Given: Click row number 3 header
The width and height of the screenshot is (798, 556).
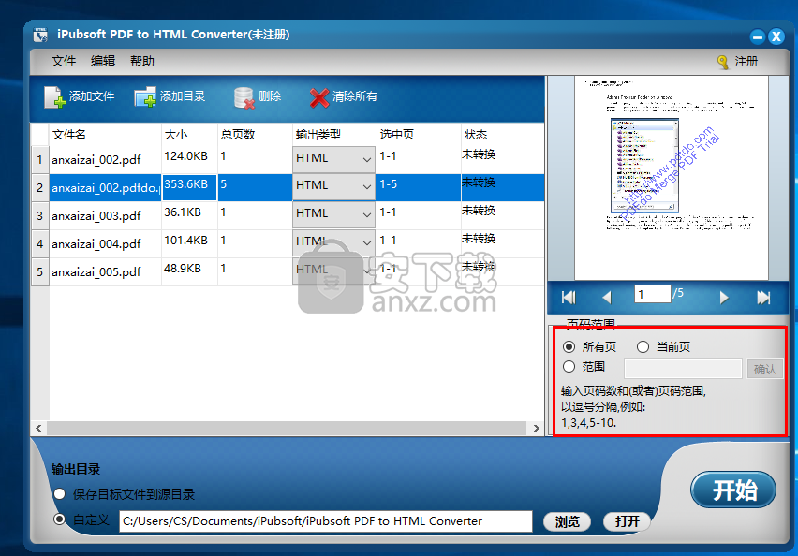Looking at the screenshot, I should (x=39, y=215).
